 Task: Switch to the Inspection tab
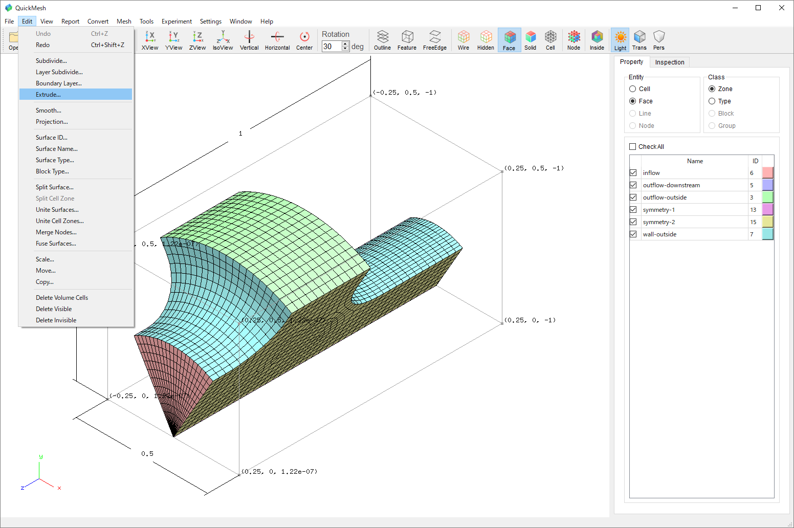669,62
